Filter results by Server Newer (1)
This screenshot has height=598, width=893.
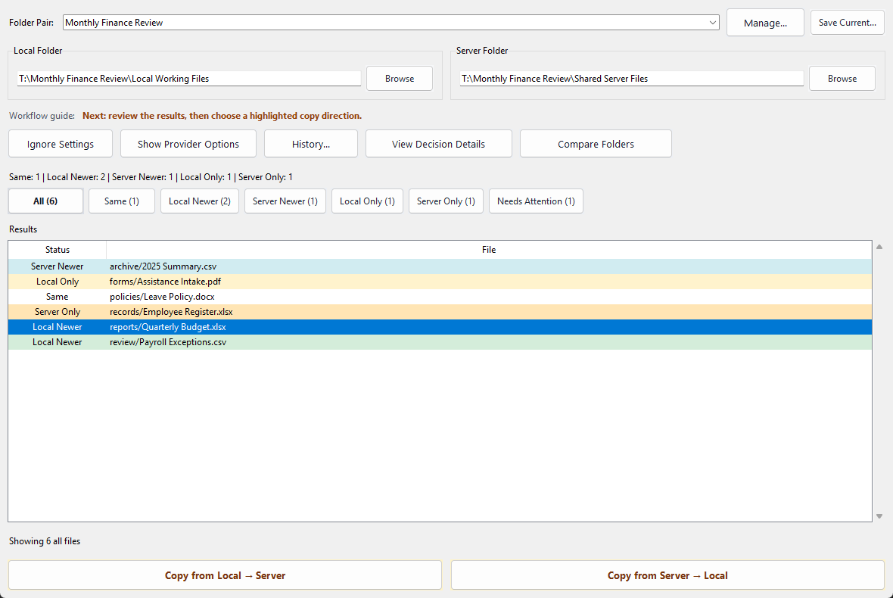285,201
